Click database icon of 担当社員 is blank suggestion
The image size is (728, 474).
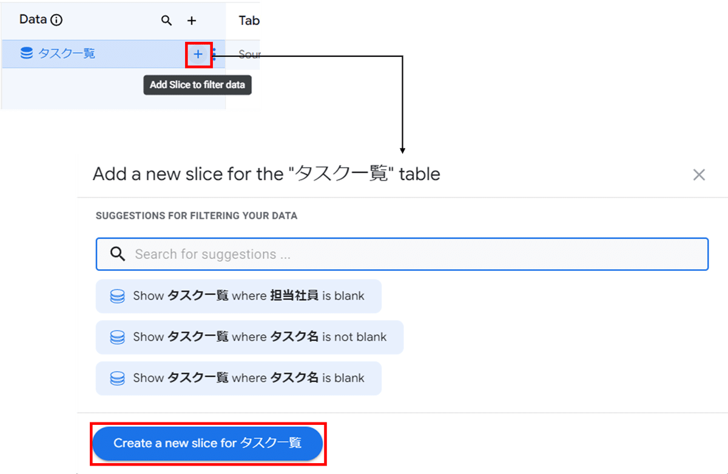point(117,296)
